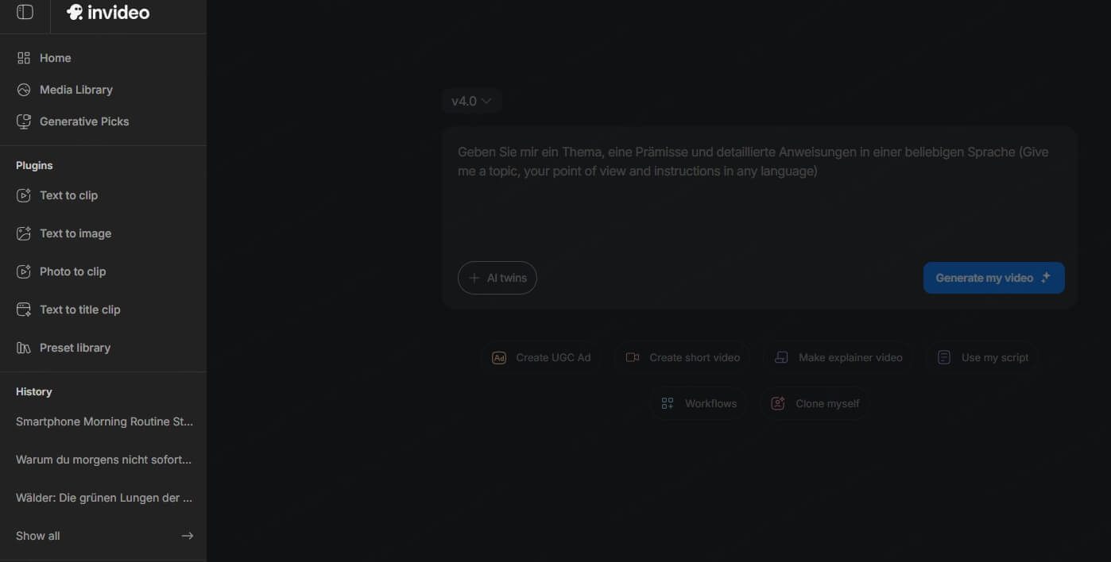The height and width of the screenshot is (562, 1111).
Task: Expand the full history via Show all arrow
Action: coord(188,535)
